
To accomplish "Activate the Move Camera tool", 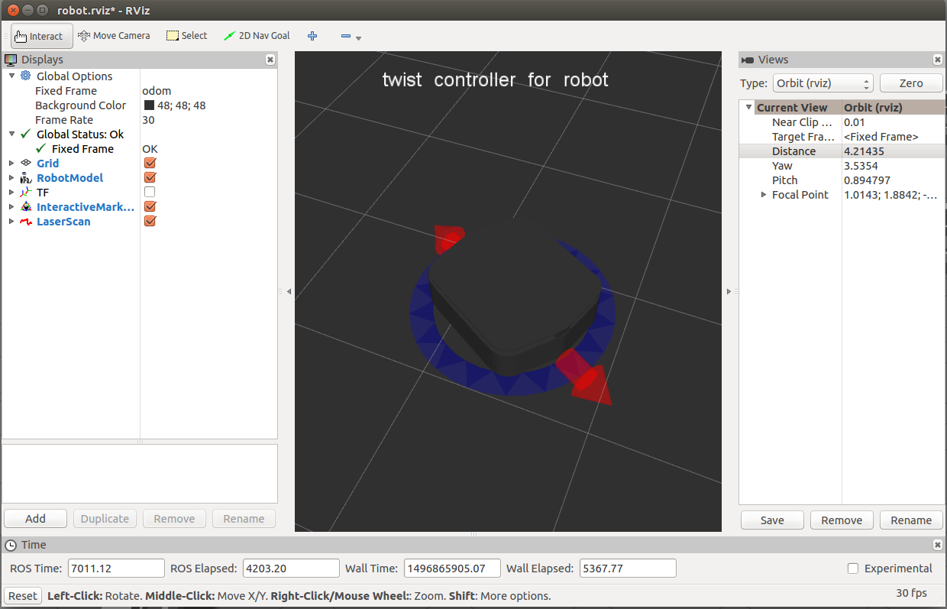I will (114, 36).
